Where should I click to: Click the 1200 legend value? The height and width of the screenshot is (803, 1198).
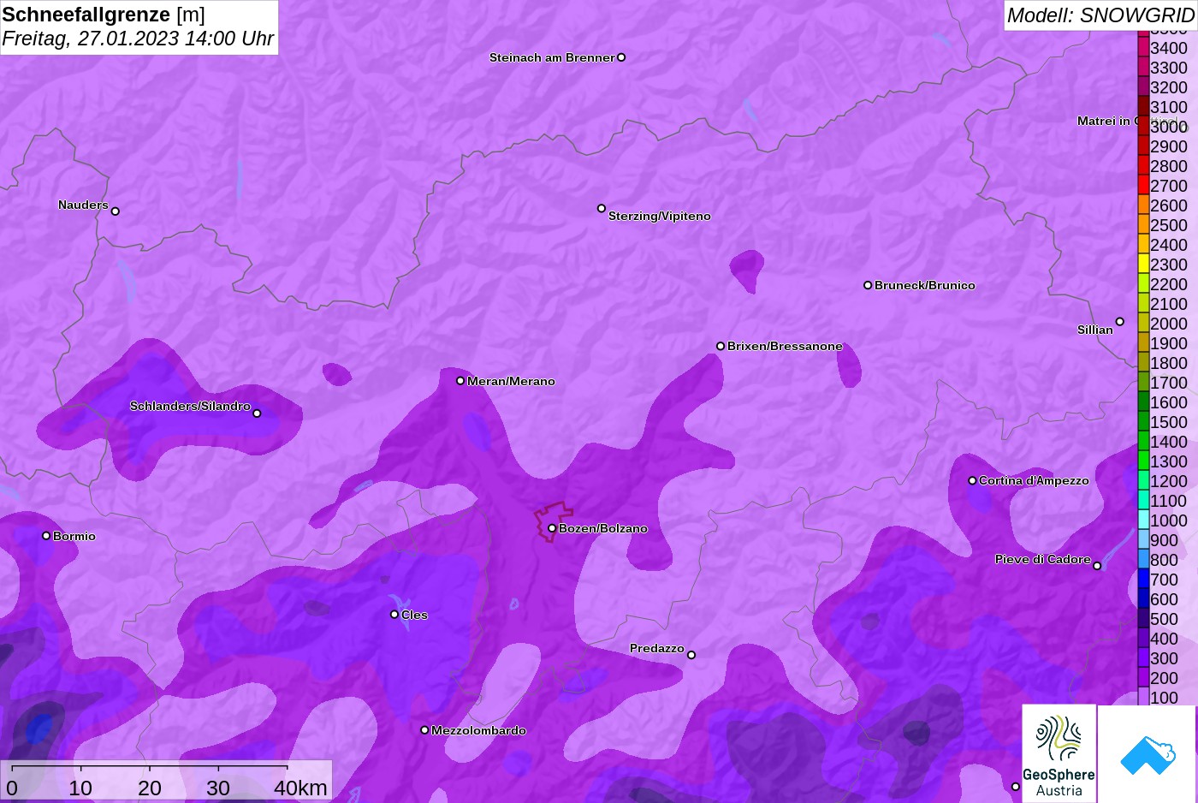point(1169,481)
